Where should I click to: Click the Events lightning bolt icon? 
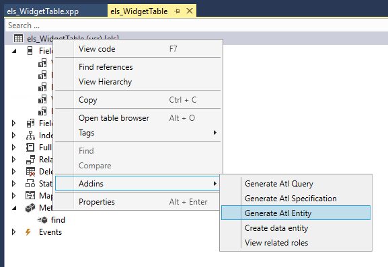[x=28, y=232]
